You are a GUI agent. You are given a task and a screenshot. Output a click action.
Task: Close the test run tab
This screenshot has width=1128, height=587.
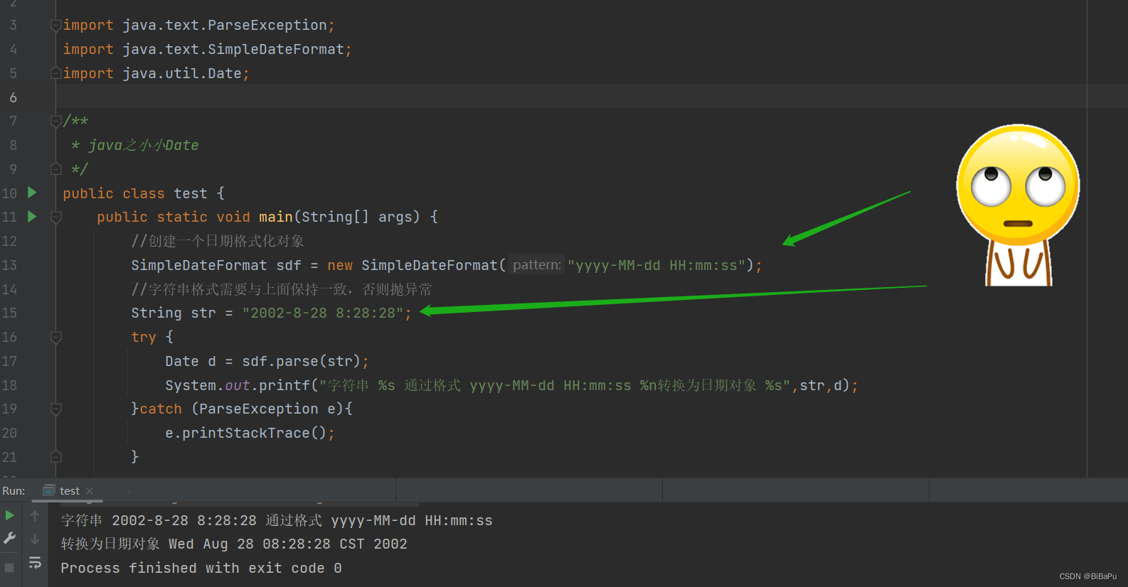click(90, 491)
